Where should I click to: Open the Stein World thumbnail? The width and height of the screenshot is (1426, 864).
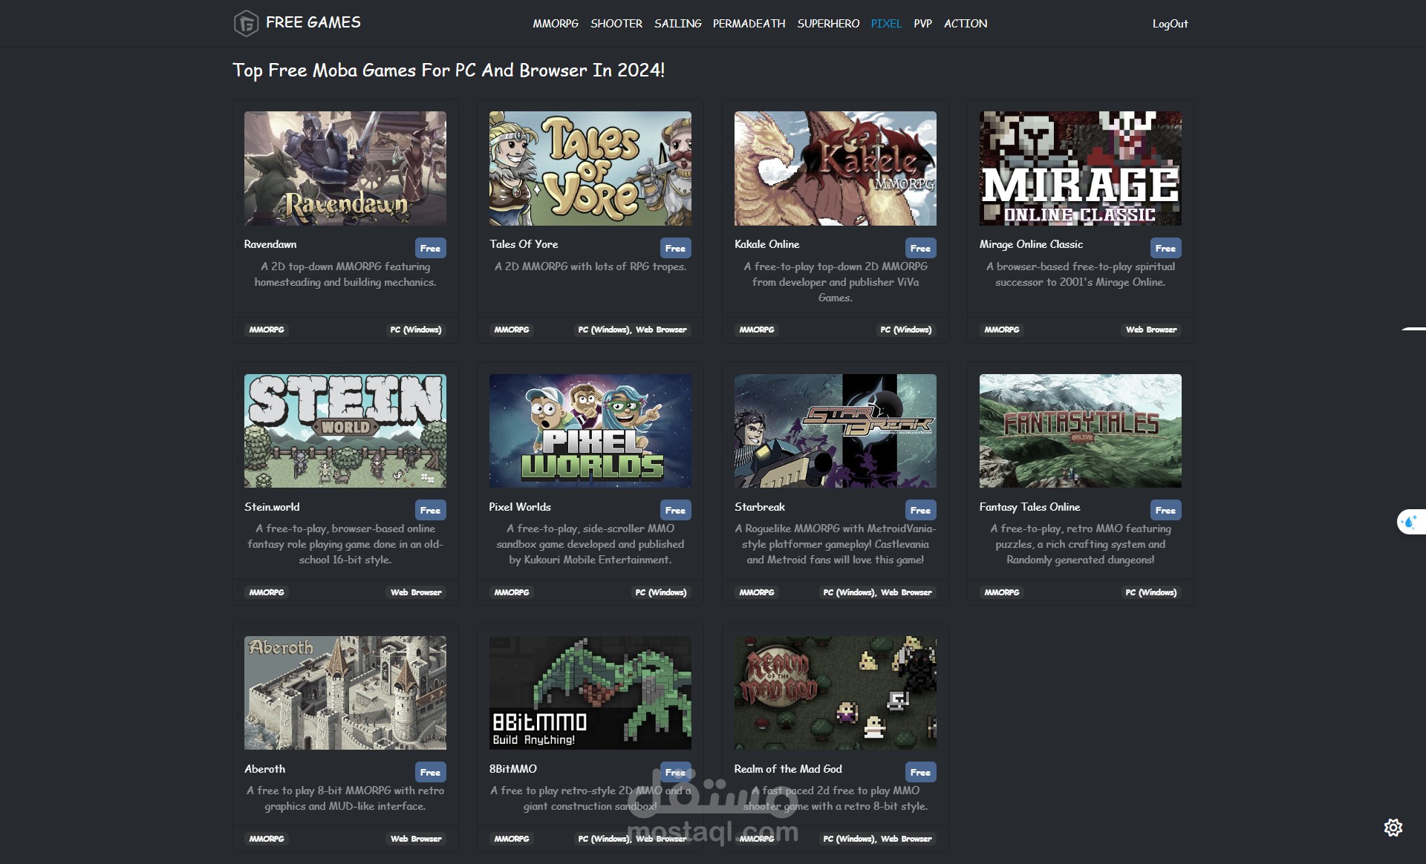pyautogui.click(x=345, y=431)
